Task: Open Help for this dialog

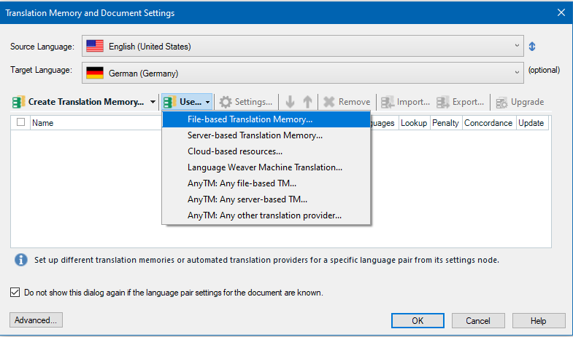Action: [538, 320]
